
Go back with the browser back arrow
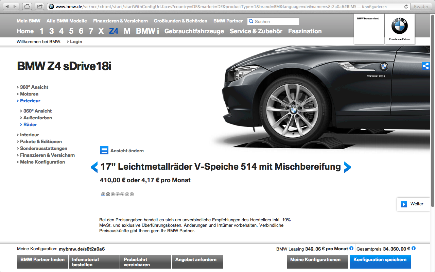pyautogui.click(x=7, y=6)
